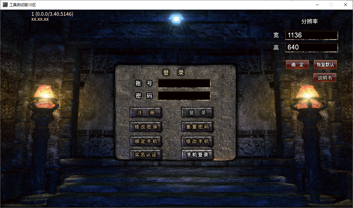
Task: Open the 说明书 manual button
Action: click(325, 78)
